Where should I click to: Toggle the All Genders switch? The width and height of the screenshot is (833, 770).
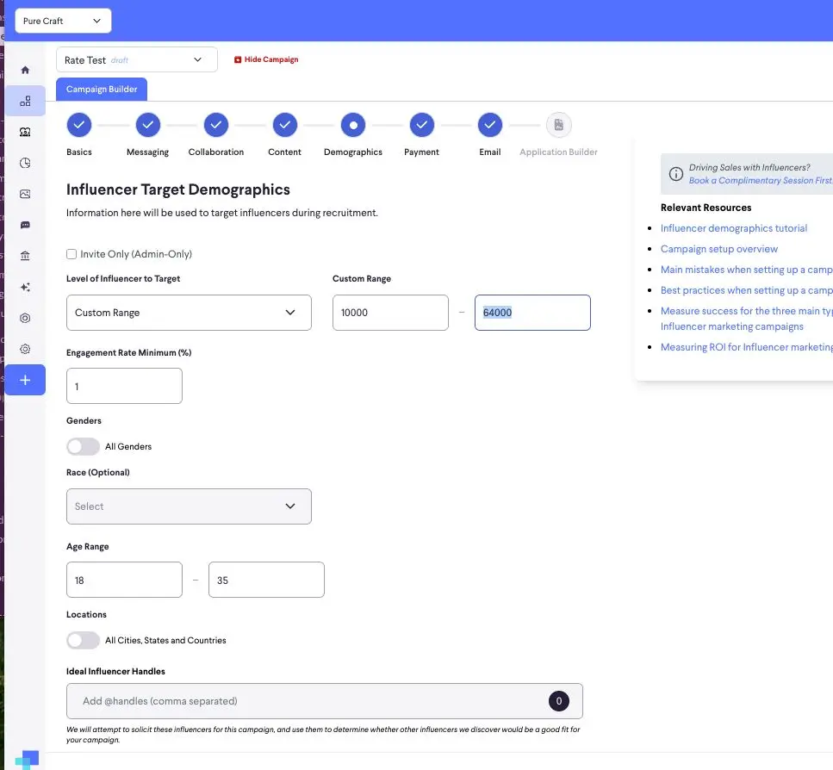[x=83, y=447]
